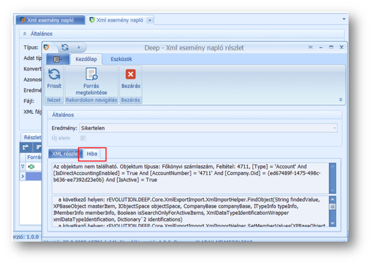Click the red Bezárás icon
The height and width of the screenshot is (265, 372).
130,75
